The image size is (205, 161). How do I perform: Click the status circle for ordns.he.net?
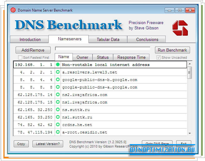click(x=57, y=124)
